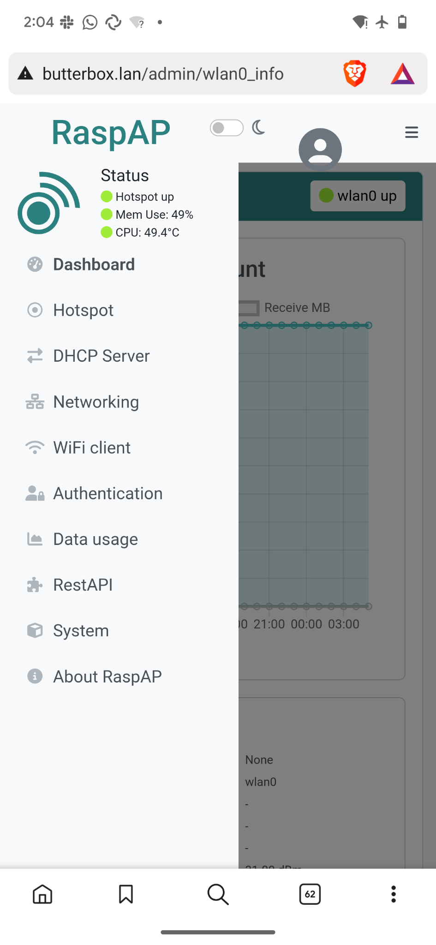
Task: Open the Hotspot settings page
Action: point(83,310)
